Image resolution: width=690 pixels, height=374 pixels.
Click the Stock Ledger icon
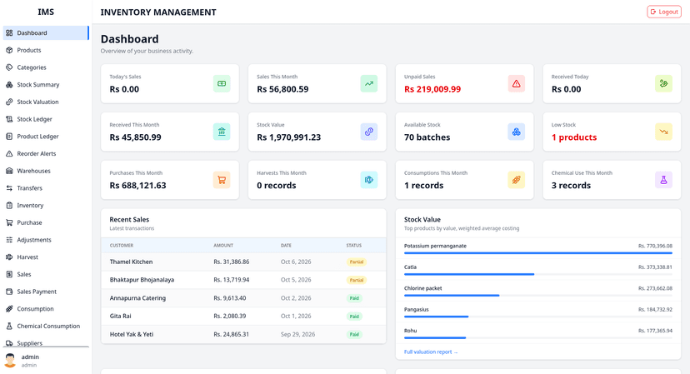(x=9, y=119)
